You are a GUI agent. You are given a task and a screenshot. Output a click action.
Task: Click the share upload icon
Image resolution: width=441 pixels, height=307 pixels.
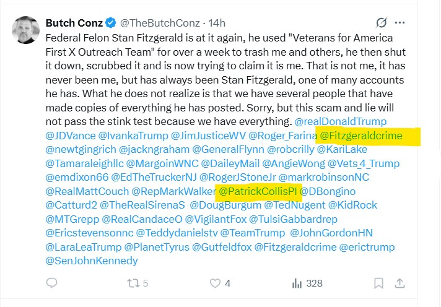pos(400,283)
